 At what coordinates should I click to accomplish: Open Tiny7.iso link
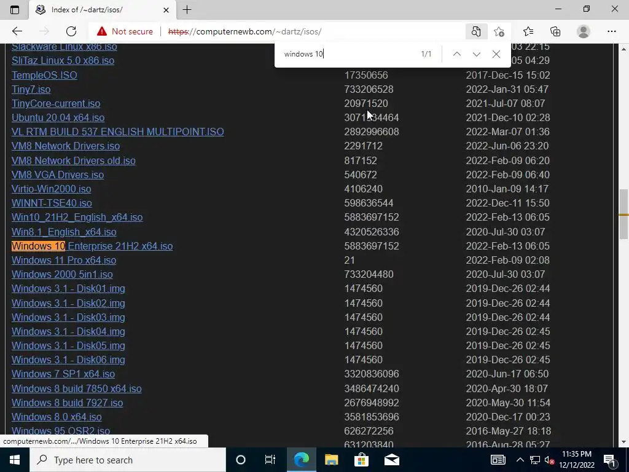pos(31,89)
